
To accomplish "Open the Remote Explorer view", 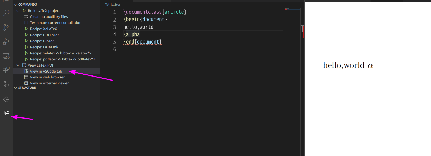I will click(6, 56).
